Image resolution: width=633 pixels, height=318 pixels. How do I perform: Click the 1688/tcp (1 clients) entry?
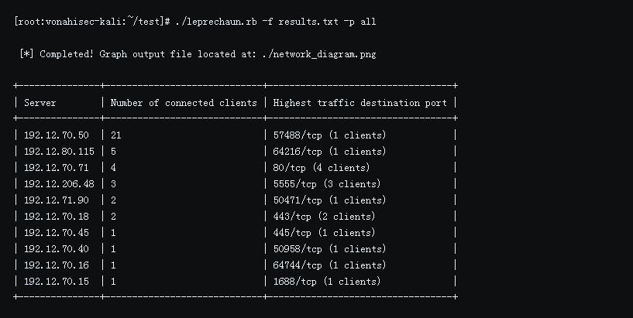(327, 282)
